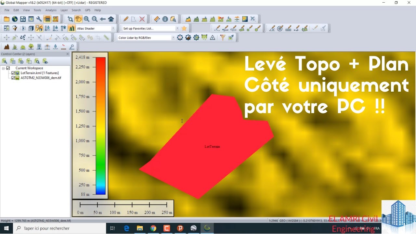Image resolution: width=416 pixels, height=234 pixels.
Task: Select the LotTerrain.kml layer name
Action: 40,73
